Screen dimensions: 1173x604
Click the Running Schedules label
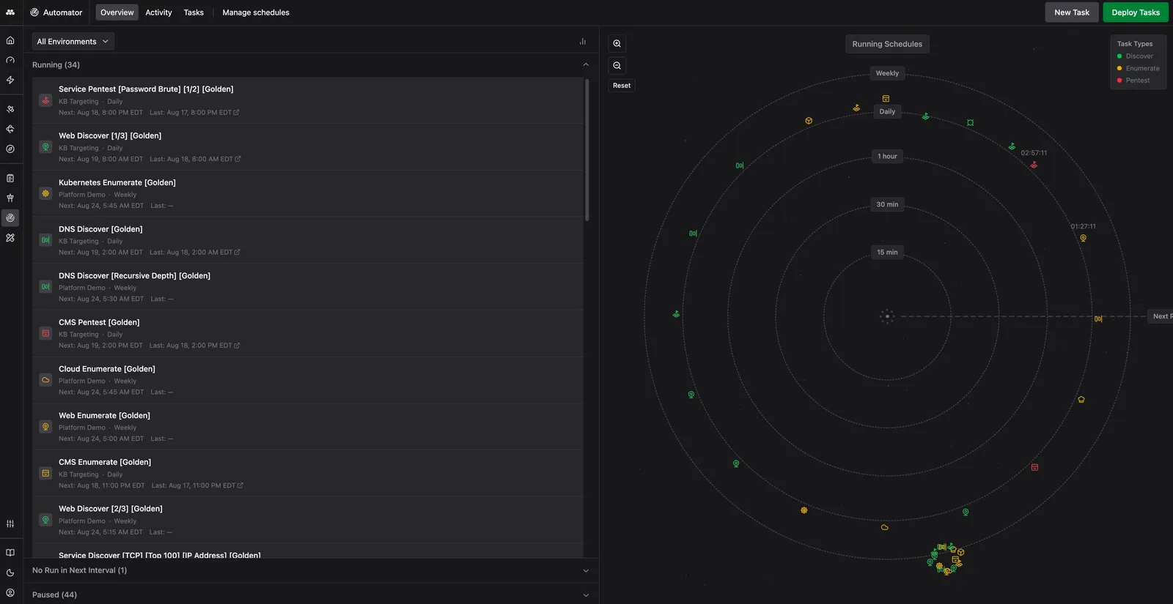click(x=887, y=44)
